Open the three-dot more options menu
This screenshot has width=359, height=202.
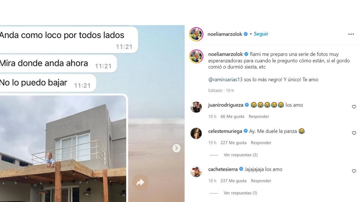tap(351, 34)
